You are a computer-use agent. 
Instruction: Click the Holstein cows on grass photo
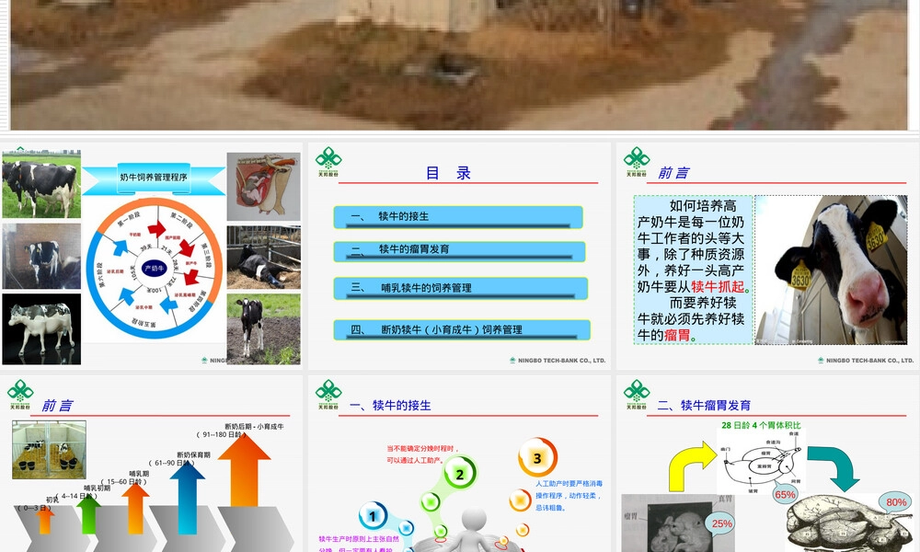click(41, 184)
